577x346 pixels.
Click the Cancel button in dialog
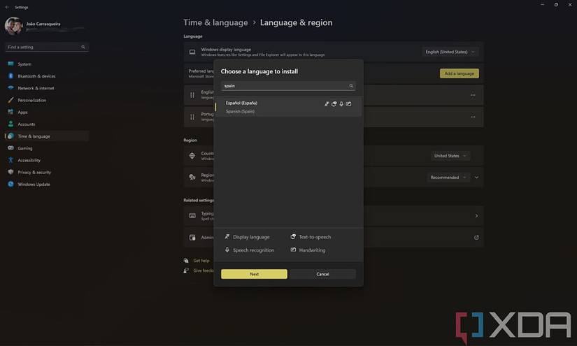click(x=322, y=274)
